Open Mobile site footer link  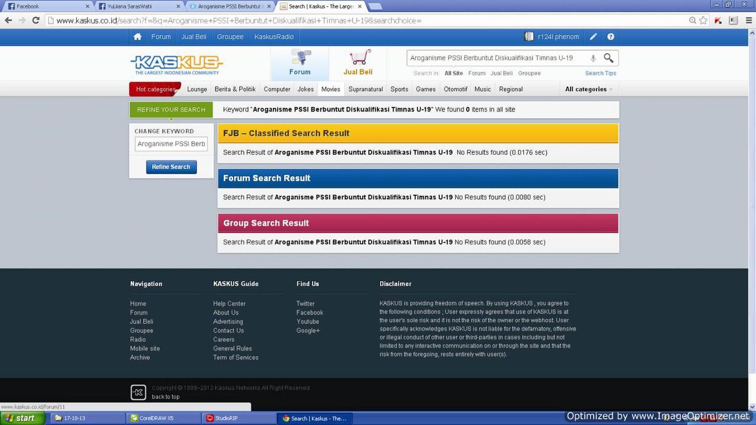pyautogui.click(x=145, y=349)
